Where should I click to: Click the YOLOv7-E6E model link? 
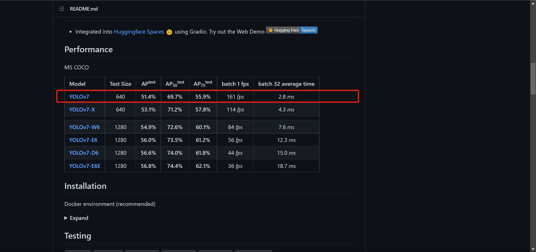[85, 166]
